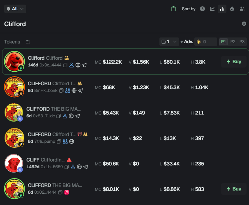Open Telegram link for the $68K CLIFFORD token
249x205 pixels.
(x=80, y=90)
